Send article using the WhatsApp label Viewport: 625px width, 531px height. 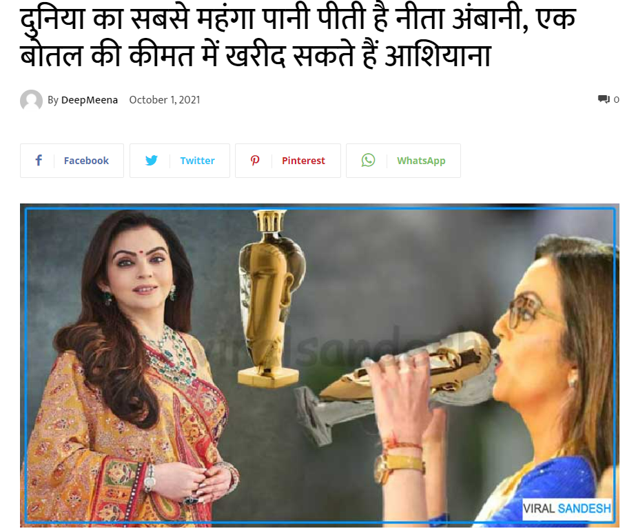click(421, 161)
